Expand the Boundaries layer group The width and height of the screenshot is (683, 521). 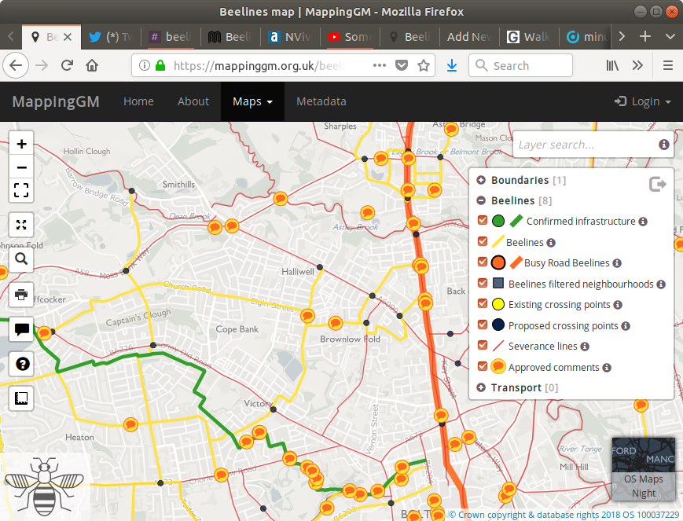(481, 181)
